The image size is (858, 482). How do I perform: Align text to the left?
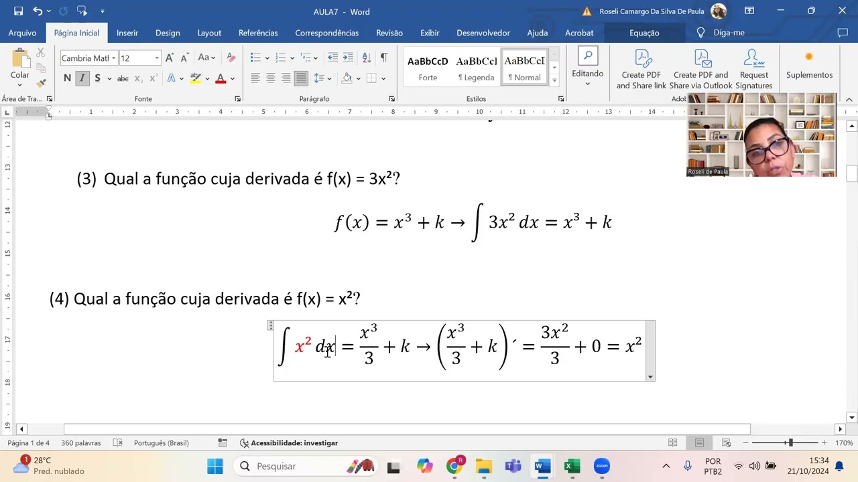point(255,78)
